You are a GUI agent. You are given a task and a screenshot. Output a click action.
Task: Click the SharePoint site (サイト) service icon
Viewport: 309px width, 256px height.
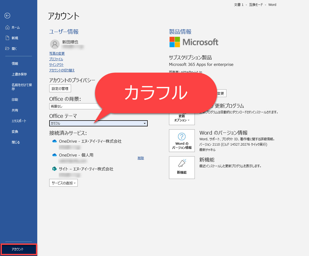pyautogui.click(x=55, y=169)
